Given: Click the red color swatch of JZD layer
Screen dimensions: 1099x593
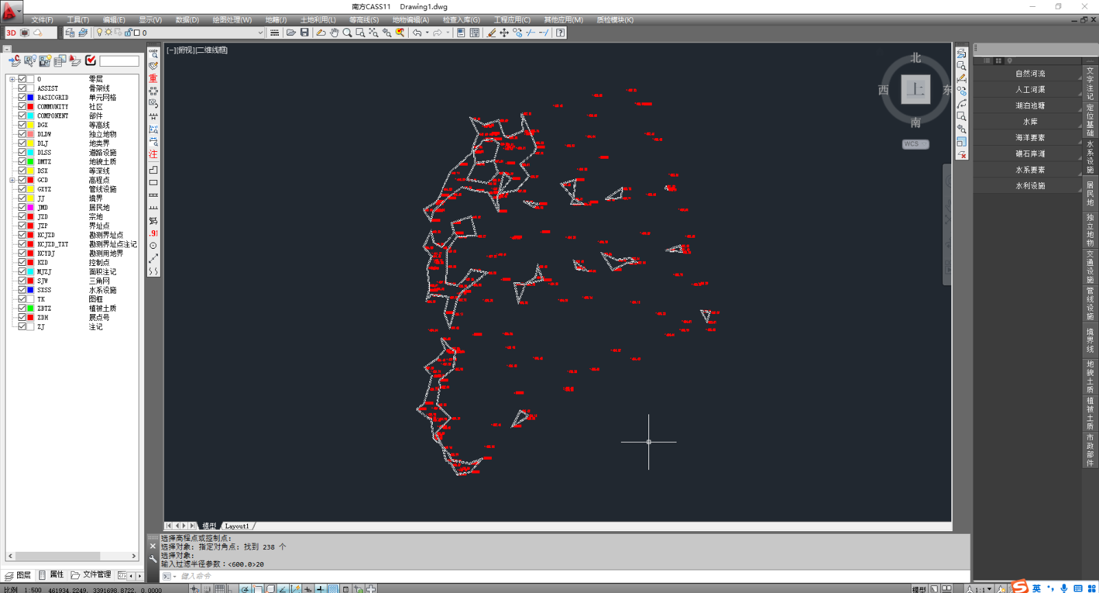Looking at the screenshot, I should tap(30, 216).
